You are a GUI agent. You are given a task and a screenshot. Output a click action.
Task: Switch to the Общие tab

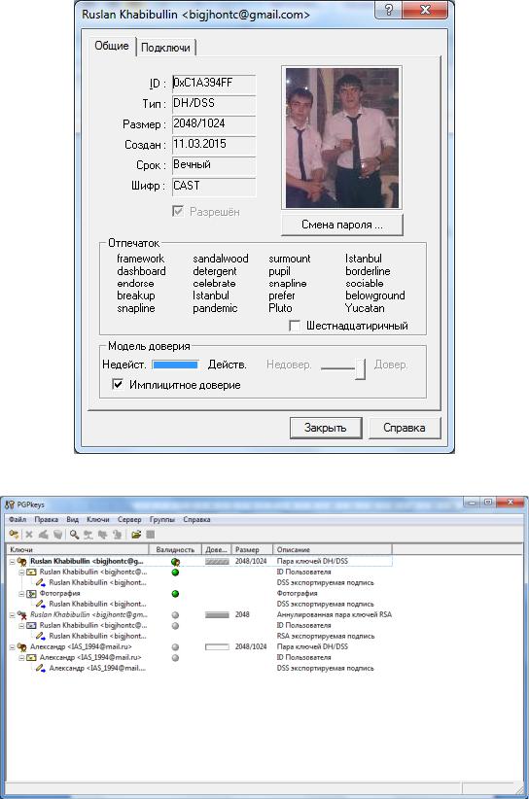pos(112,46)
